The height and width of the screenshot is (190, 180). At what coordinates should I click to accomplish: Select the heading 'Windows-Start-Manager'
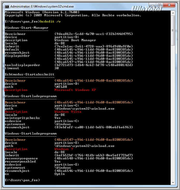[26, 28]
